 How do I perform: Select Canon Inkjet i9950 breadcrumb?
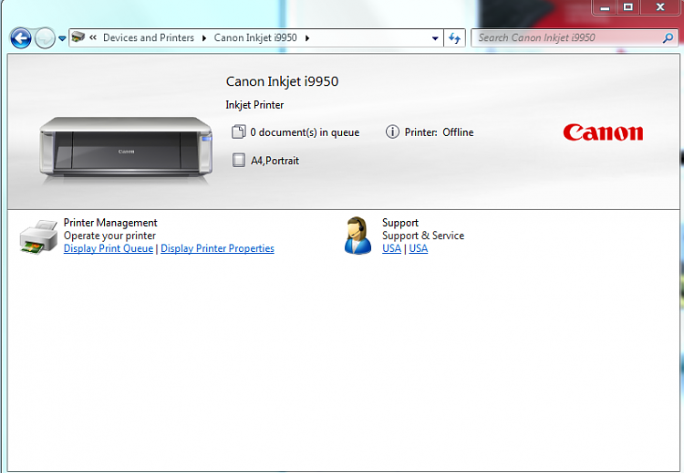point(255,38)
